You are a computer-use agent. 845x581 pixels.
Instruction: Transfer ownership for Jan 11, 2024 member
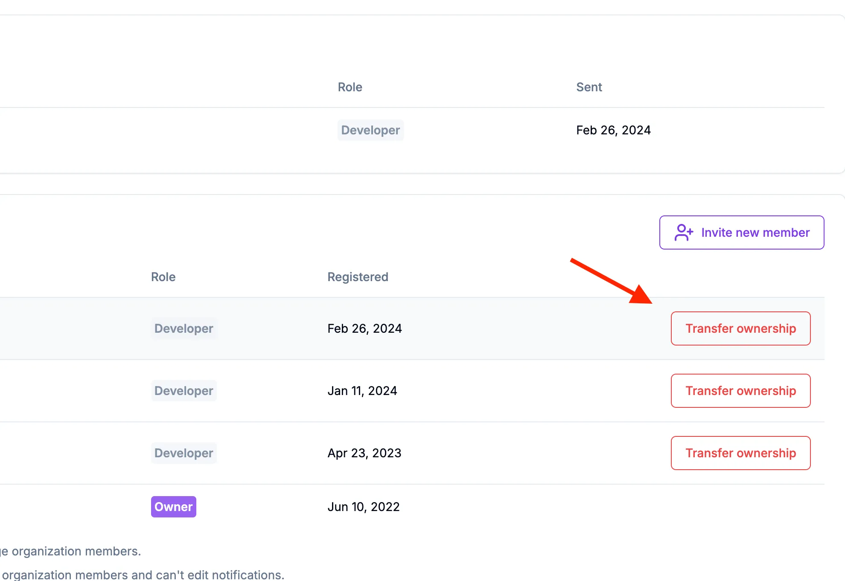(740, 391)
